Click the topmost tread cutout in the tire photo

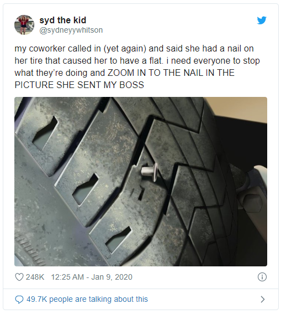(45, 133)
